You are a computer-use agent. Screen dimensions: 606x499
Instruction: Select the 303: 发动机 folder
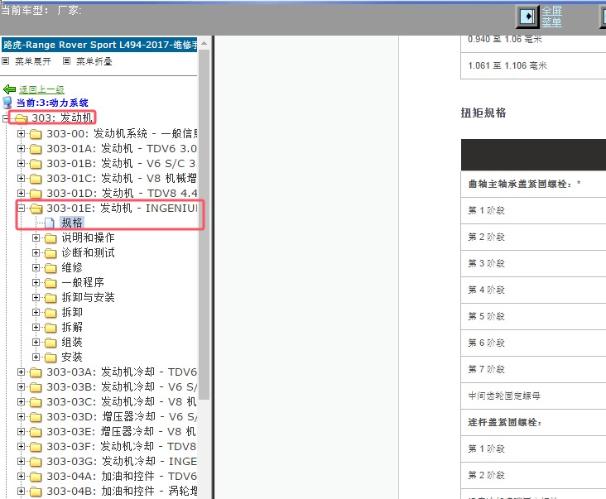pyautogui.click(x=62, y=118)
